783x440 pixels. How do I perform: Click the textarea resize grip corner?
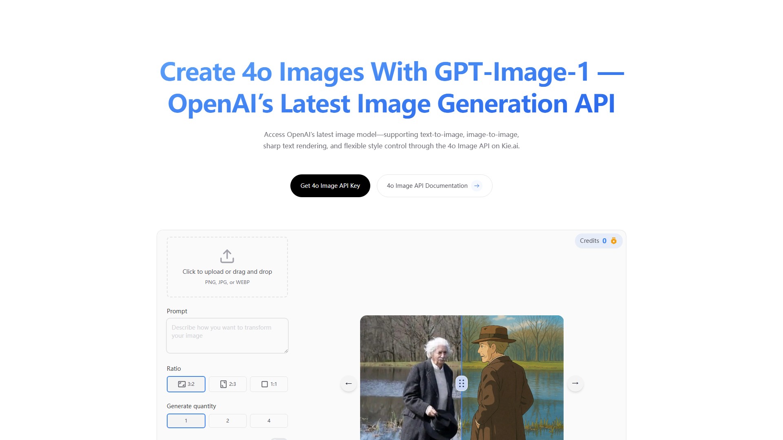[286, 351]
